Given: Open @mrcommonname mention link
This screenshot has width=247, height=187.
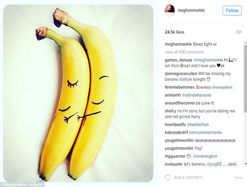Looking at the screenshot, I should (x=205, y=133).
